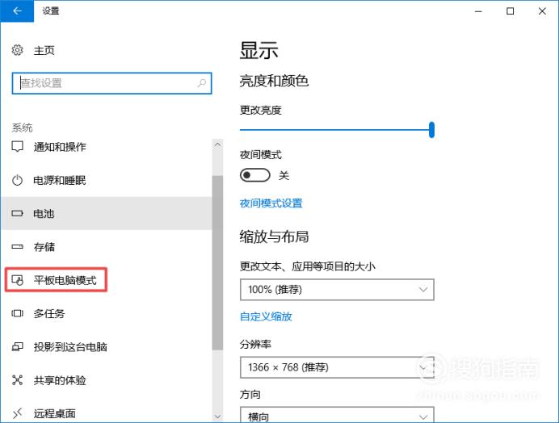The width and height of the screenshot is (559, 423).
Task: Click the power and sleep icon
Action: pos(17,180)
